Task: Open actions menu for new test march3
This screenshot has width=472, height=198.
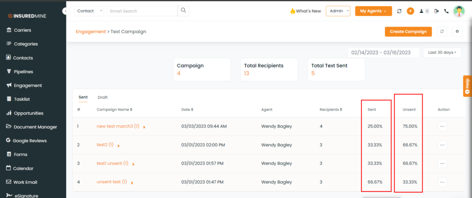Action: (x=442, y=126)
